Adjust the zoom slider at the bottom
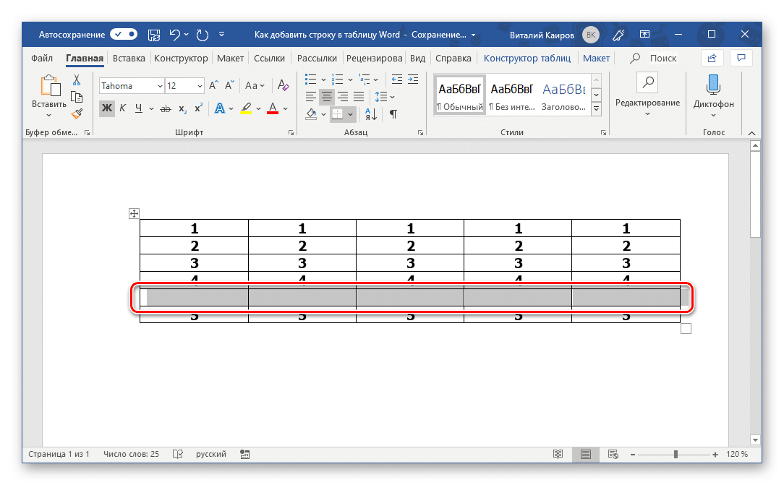 click(x=676, y=454)
